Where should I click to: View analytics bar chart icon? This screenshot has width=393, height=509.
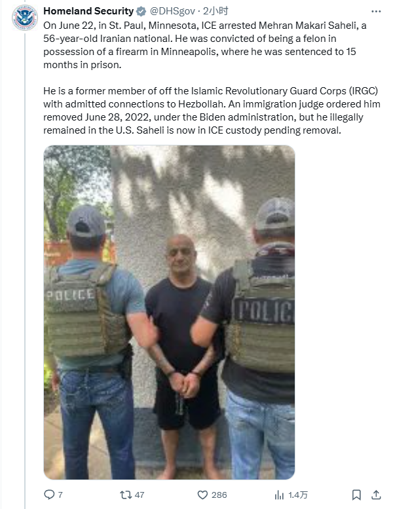pyautogui.click(x=279, y=495)
